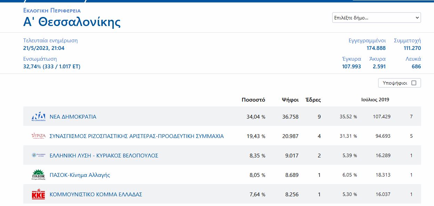Screen dimensions: 434x206
Task: Click the Α' Θεσσαλονίκης page heading
Action: [72, 22]
